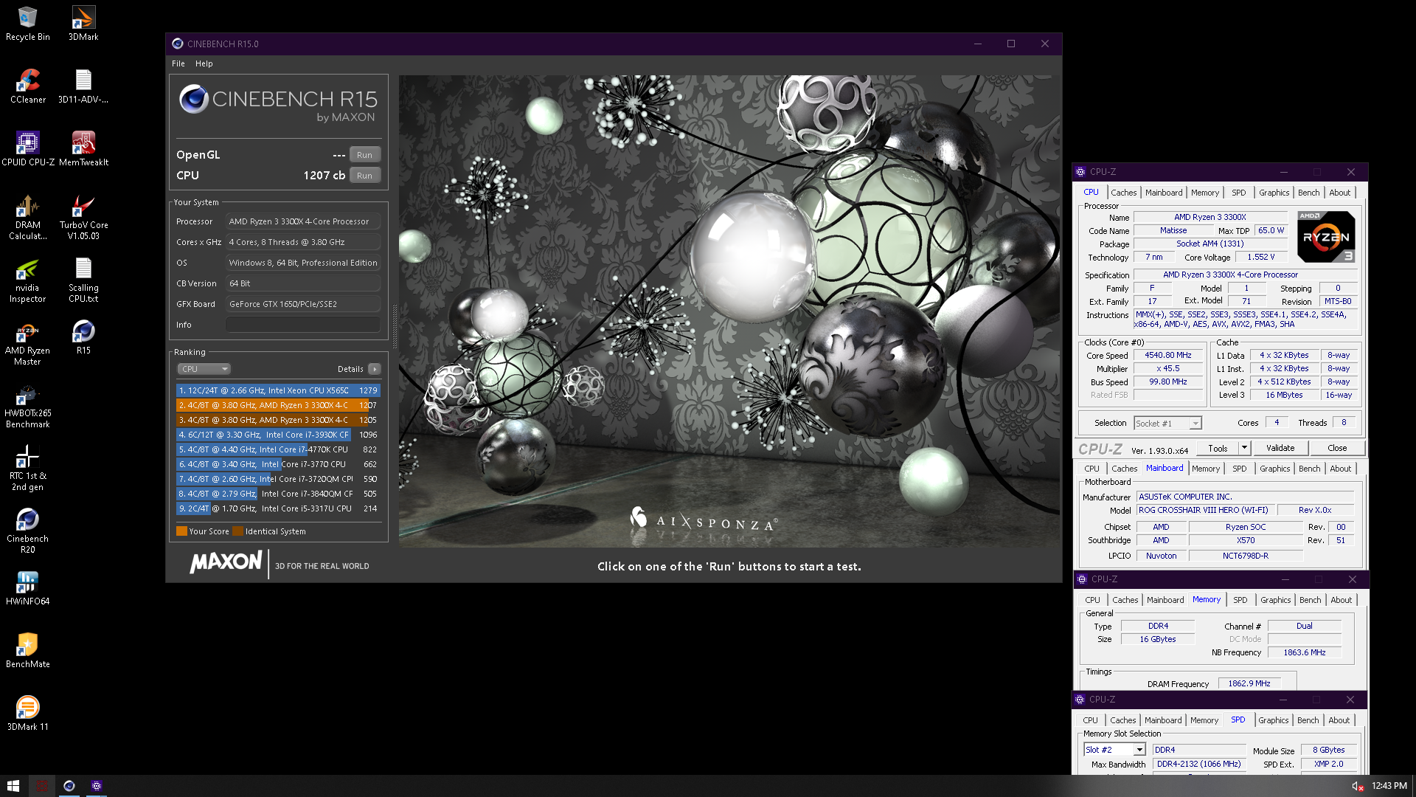
Task: Open the Windows Start button
Action: [13, 786]
